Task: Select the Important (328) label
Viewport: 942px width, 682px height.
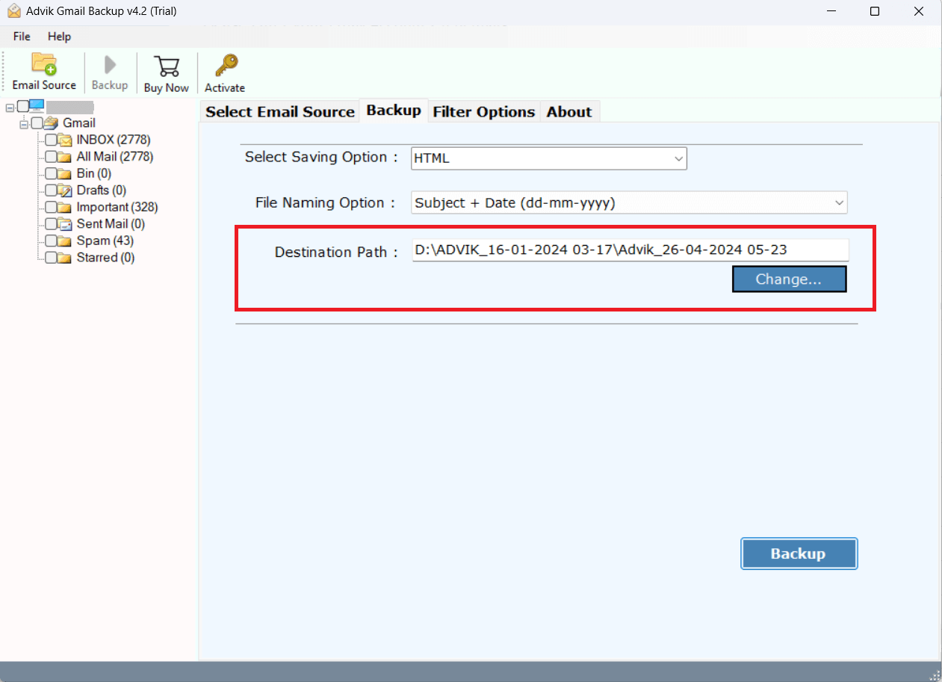Action: tap(117, 207)
